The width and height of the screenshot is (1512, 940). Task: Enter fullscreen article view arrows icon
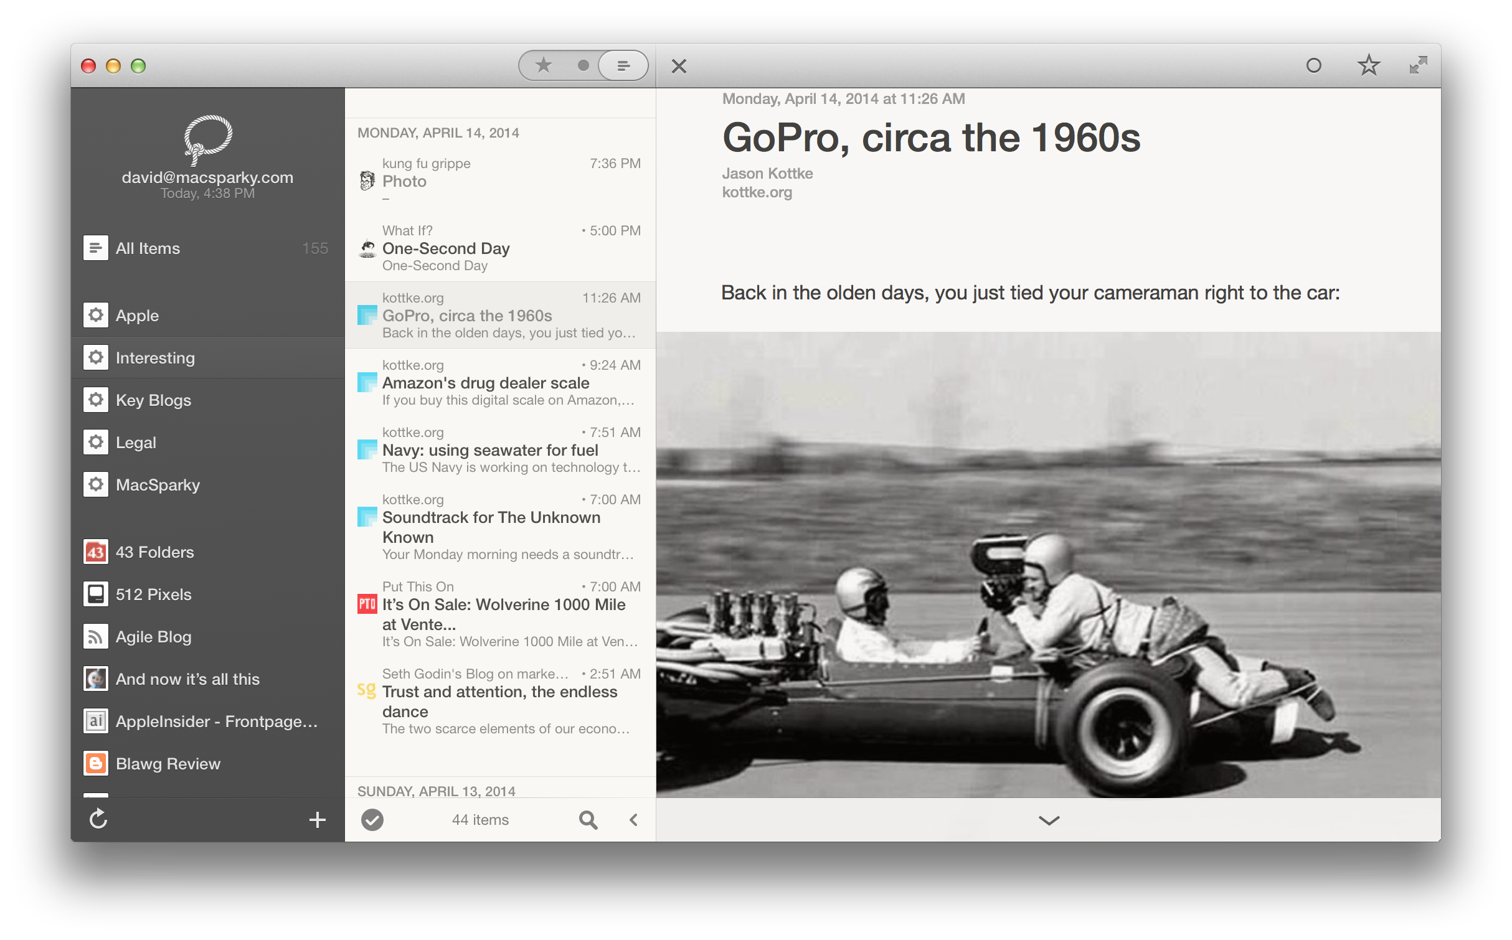[x=1418, y=65]
